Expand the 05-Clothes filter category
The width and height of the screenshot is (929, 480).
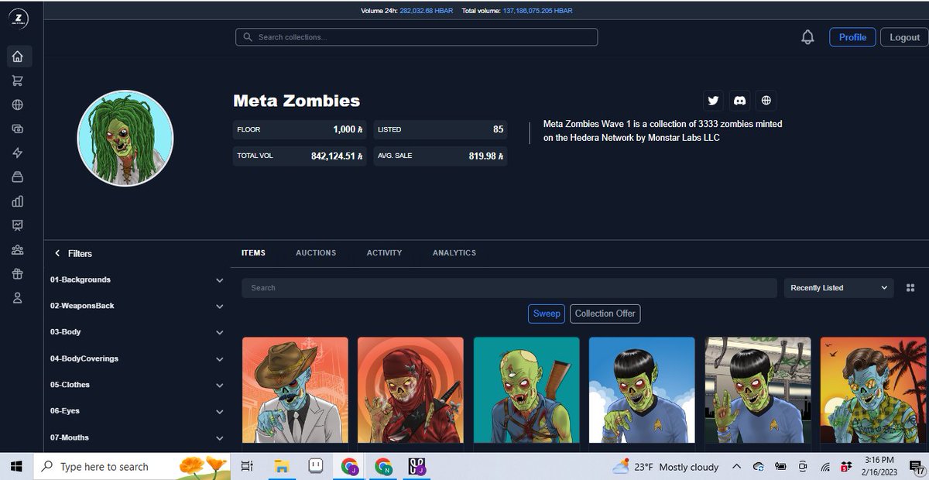[136, 385]
